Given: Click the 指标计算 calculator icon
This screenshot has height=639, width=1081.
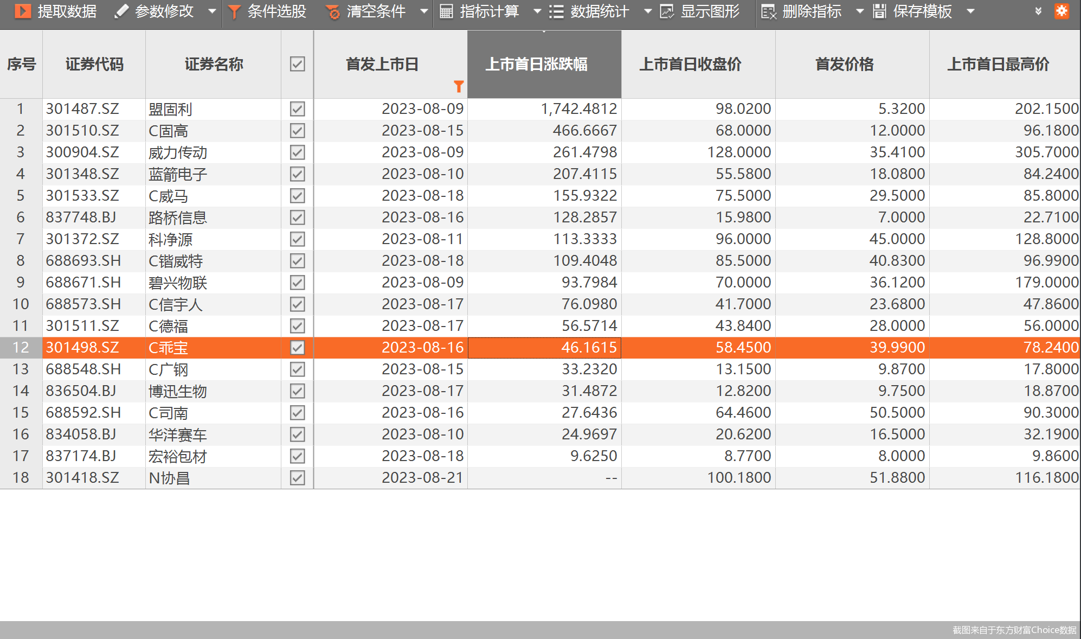Looking at the screenshot, I should [x=446, y=11].
